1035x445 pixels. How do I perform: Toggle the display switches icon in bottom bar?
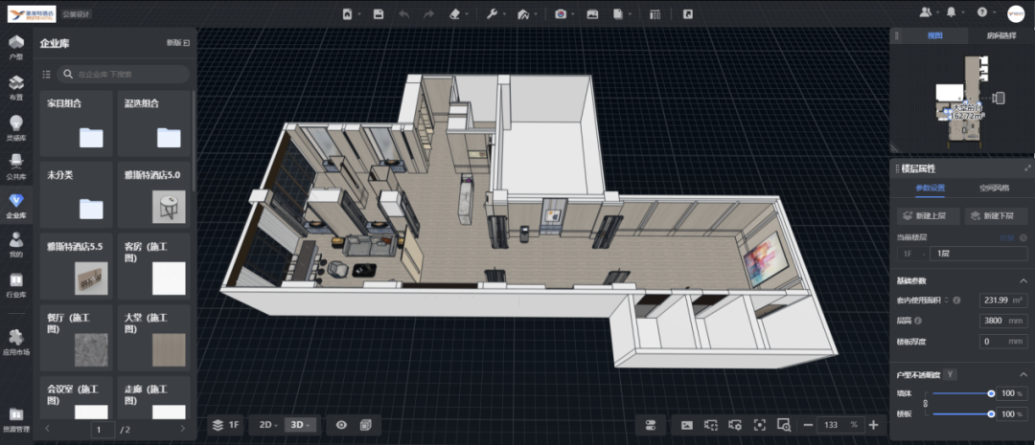[x=650, y=425]
